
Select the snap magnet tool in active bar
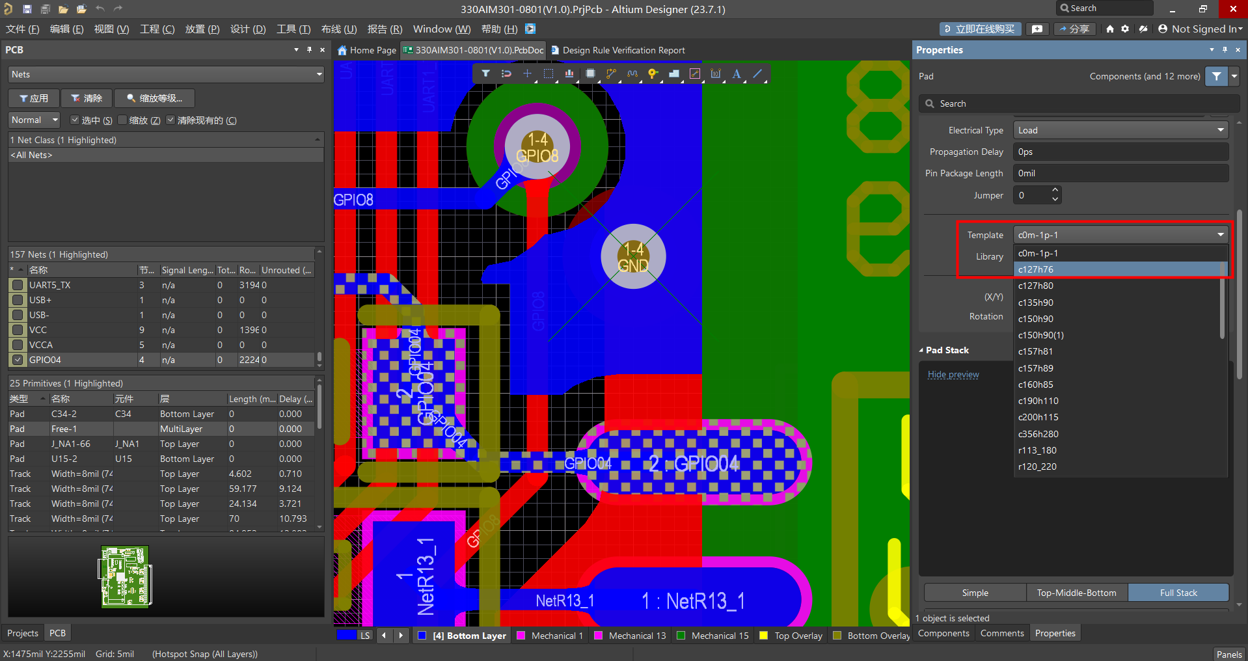[x=506, y=74]
